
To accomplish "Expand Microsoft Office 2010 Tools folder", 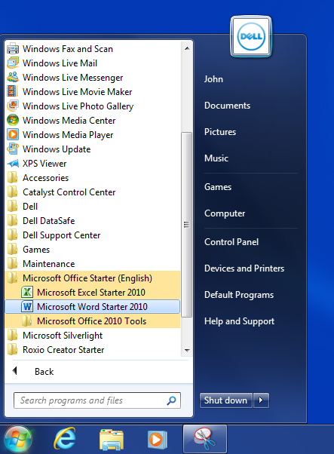I will [92, 321].
